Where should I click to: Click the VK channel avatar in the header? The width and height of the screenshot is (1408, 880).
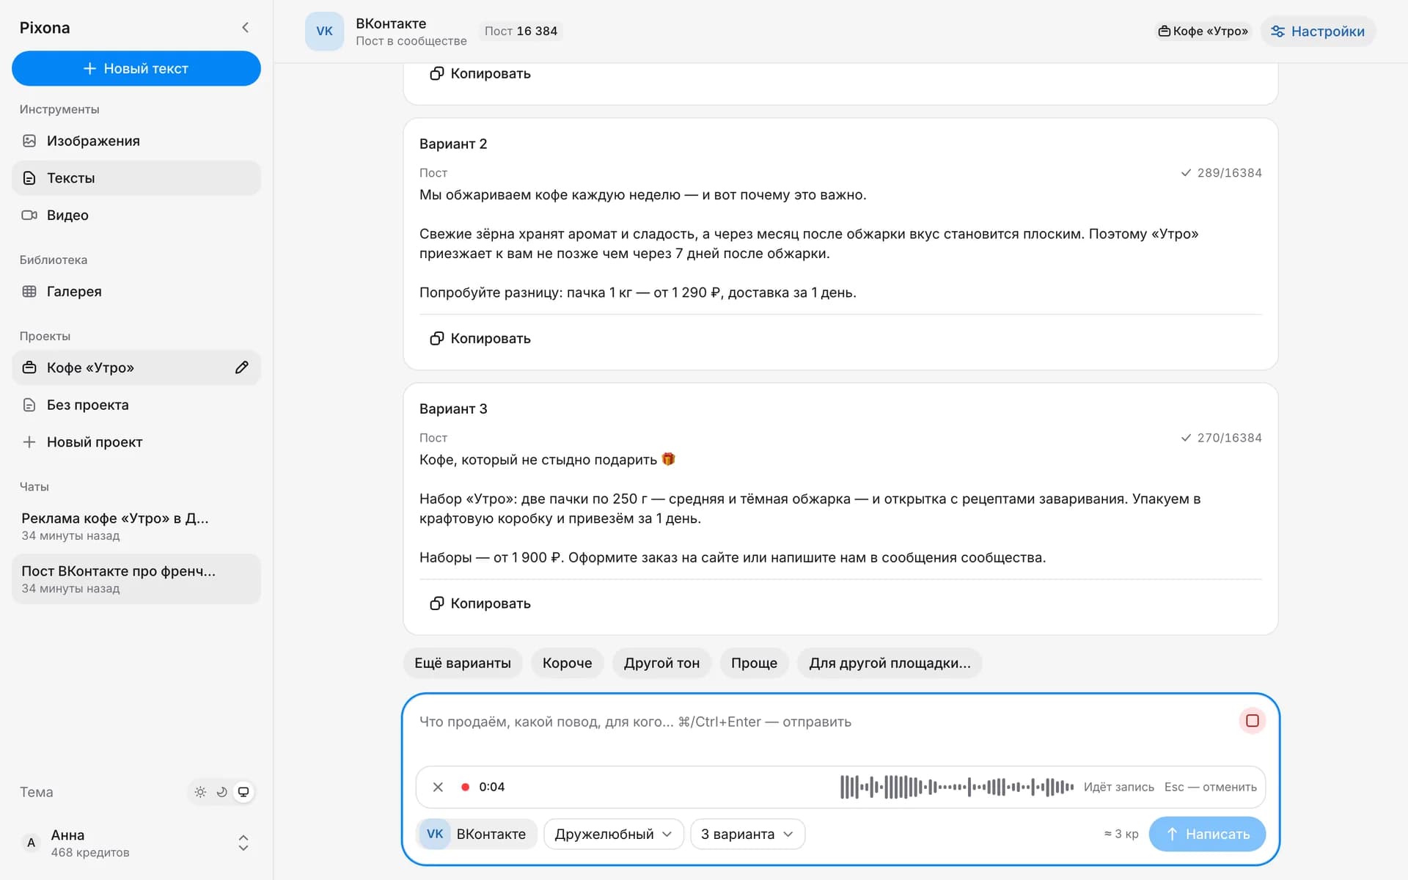click(x=324, y=32)
